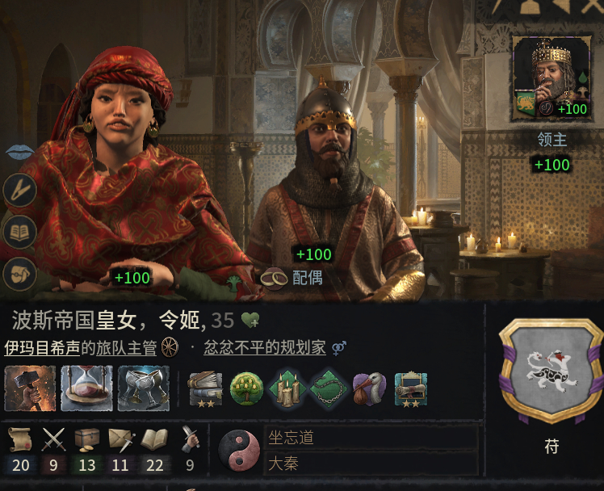Open the 伊玛目希声 character link
Viewport: 604px width, 491px height.
42,348
